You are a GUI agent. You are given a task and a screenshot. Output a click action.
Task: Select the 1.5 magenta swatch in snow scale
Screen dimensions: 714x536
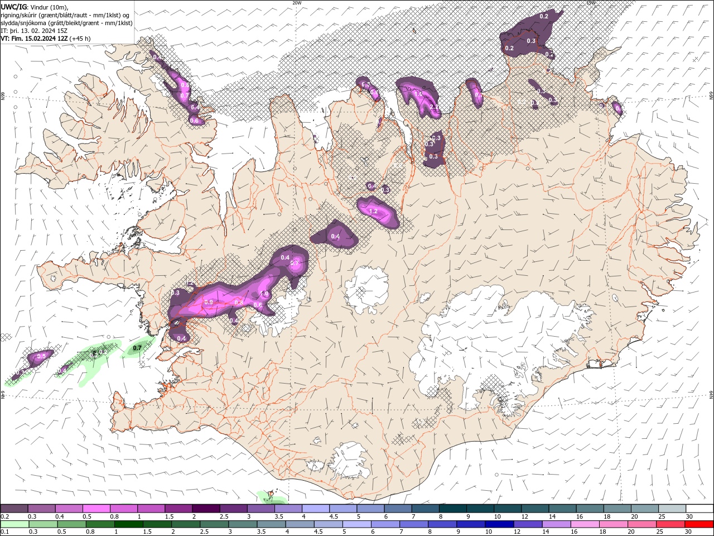pos(178,509)
